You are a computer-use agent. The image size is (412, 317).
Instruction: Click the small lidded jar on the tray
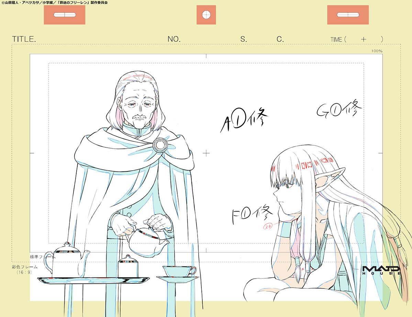pyautogui.click(x=128, y=266)
